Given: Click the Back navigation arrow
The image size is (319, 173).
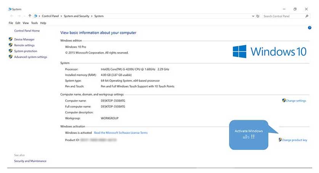Looking at the screenshot, I should pos(11,16).
